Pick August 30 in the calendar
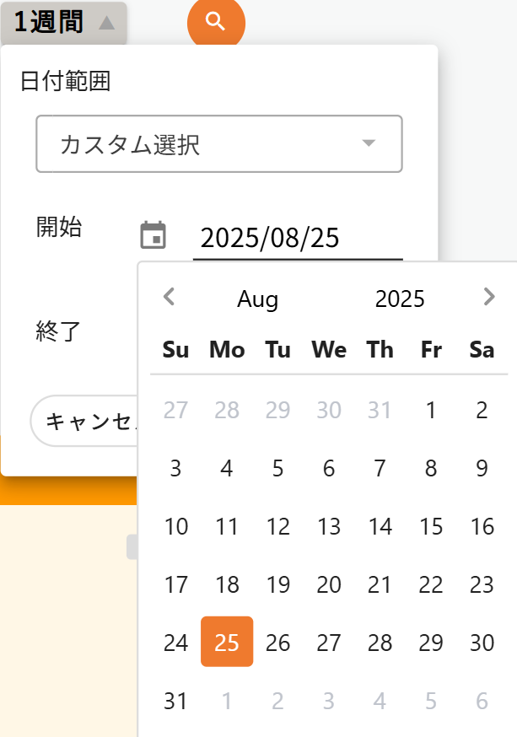The height and width of the screenshot is (737, 517). tap(482, 643)
